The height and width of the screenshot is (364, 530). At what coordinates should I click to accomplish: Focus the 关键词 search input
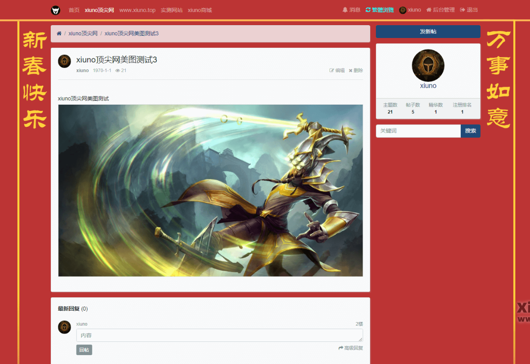[418, 131]
